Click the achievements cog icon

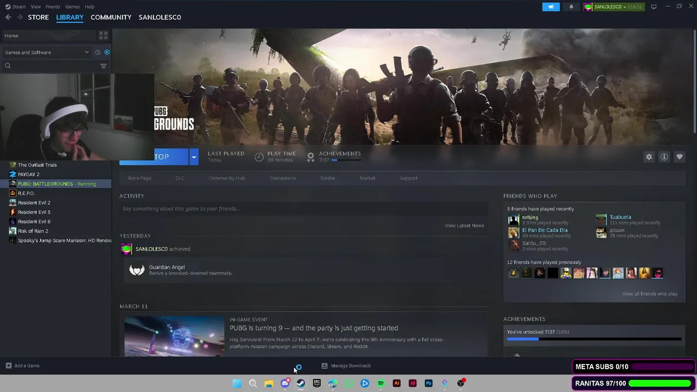coord(310,157)
